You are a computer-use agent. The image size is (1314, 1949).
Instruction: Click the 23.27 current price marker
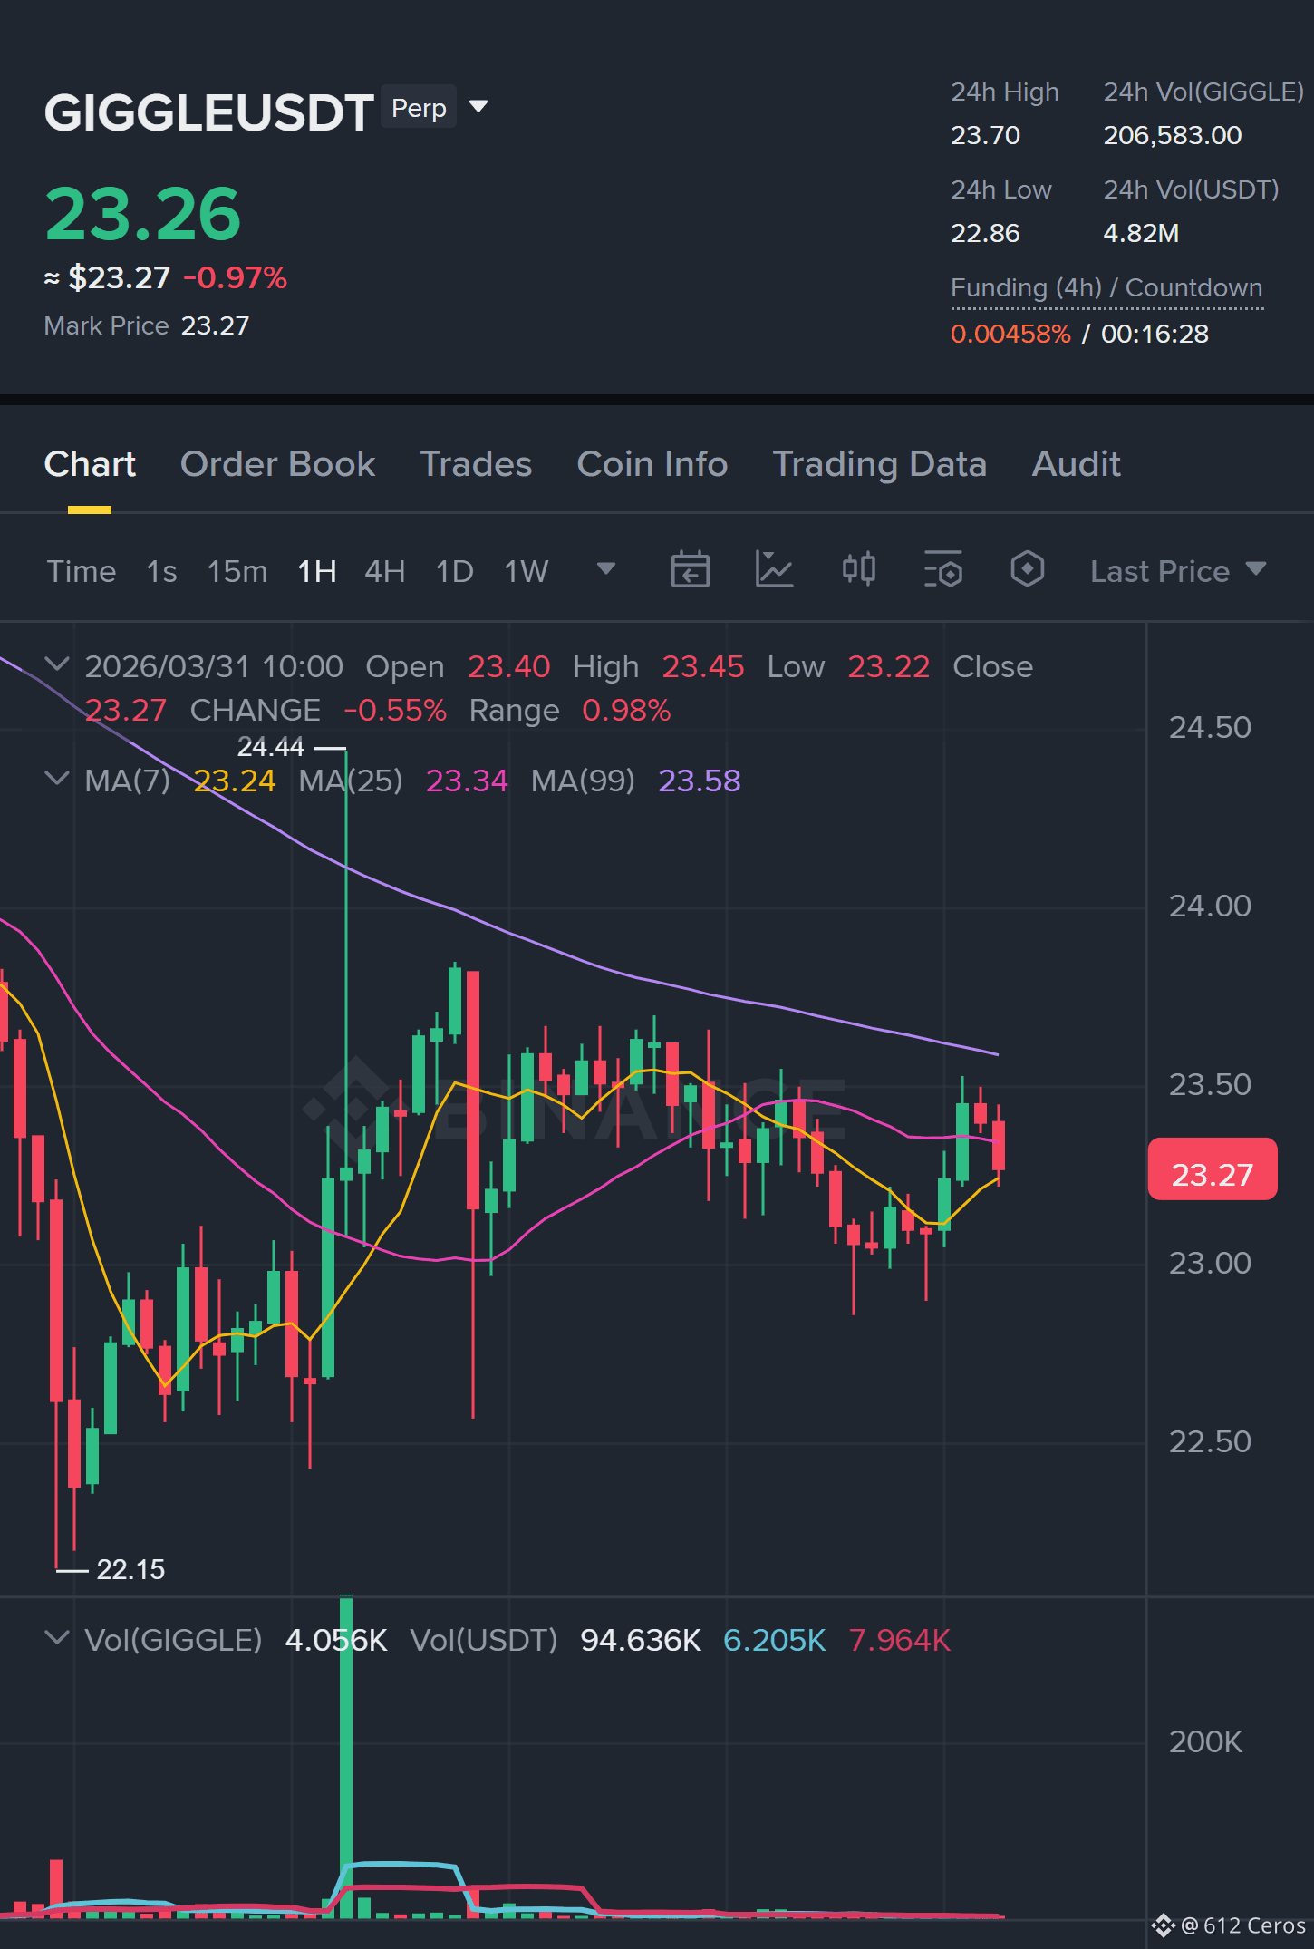pos(1213,1170)
